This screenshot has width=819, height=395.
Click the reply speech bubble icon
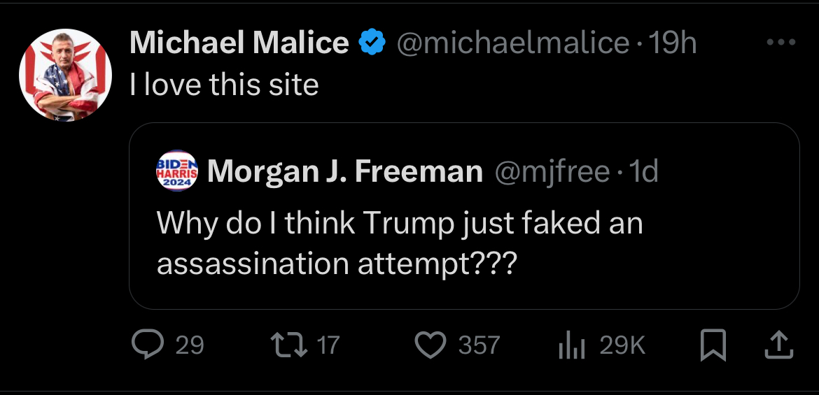tap(148, 345)
